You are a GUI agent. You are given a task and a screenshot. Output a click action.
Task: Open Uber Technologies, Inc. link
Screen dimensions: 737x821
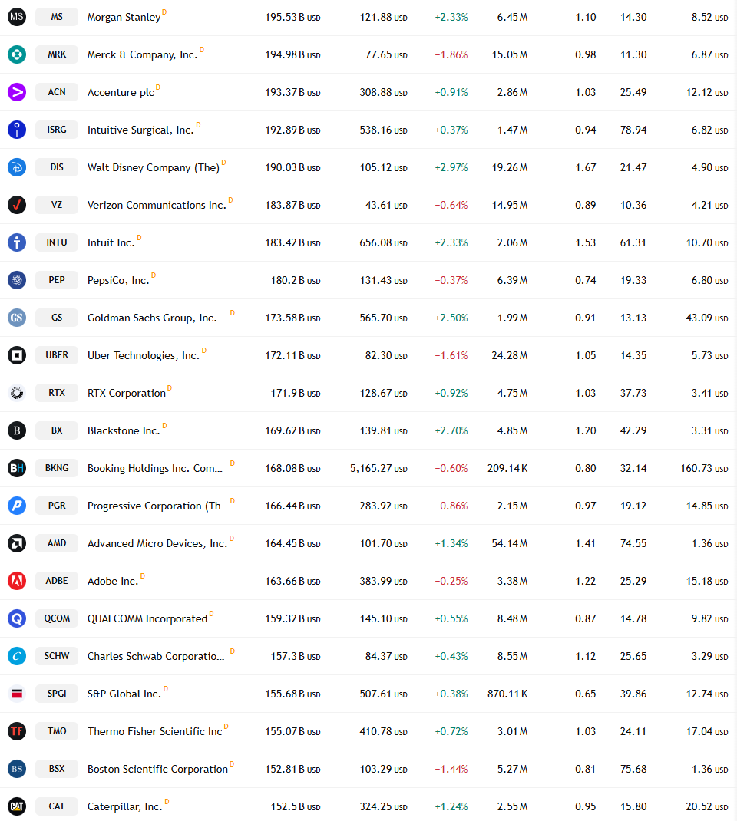click(x=144, y=355)
